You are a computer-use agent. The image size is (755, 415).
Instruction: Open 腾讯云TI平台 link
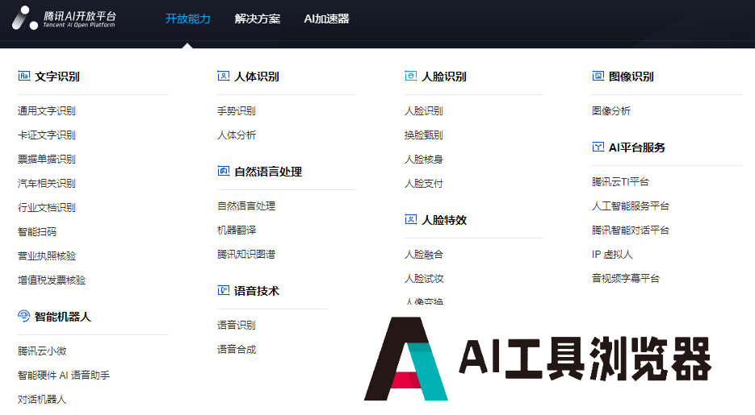[620, 182]
